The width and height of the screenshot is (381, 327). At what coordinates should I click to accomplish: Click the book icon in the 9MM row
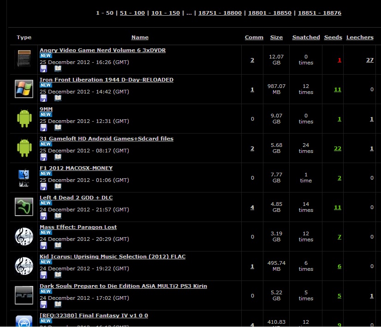[58, 128]
